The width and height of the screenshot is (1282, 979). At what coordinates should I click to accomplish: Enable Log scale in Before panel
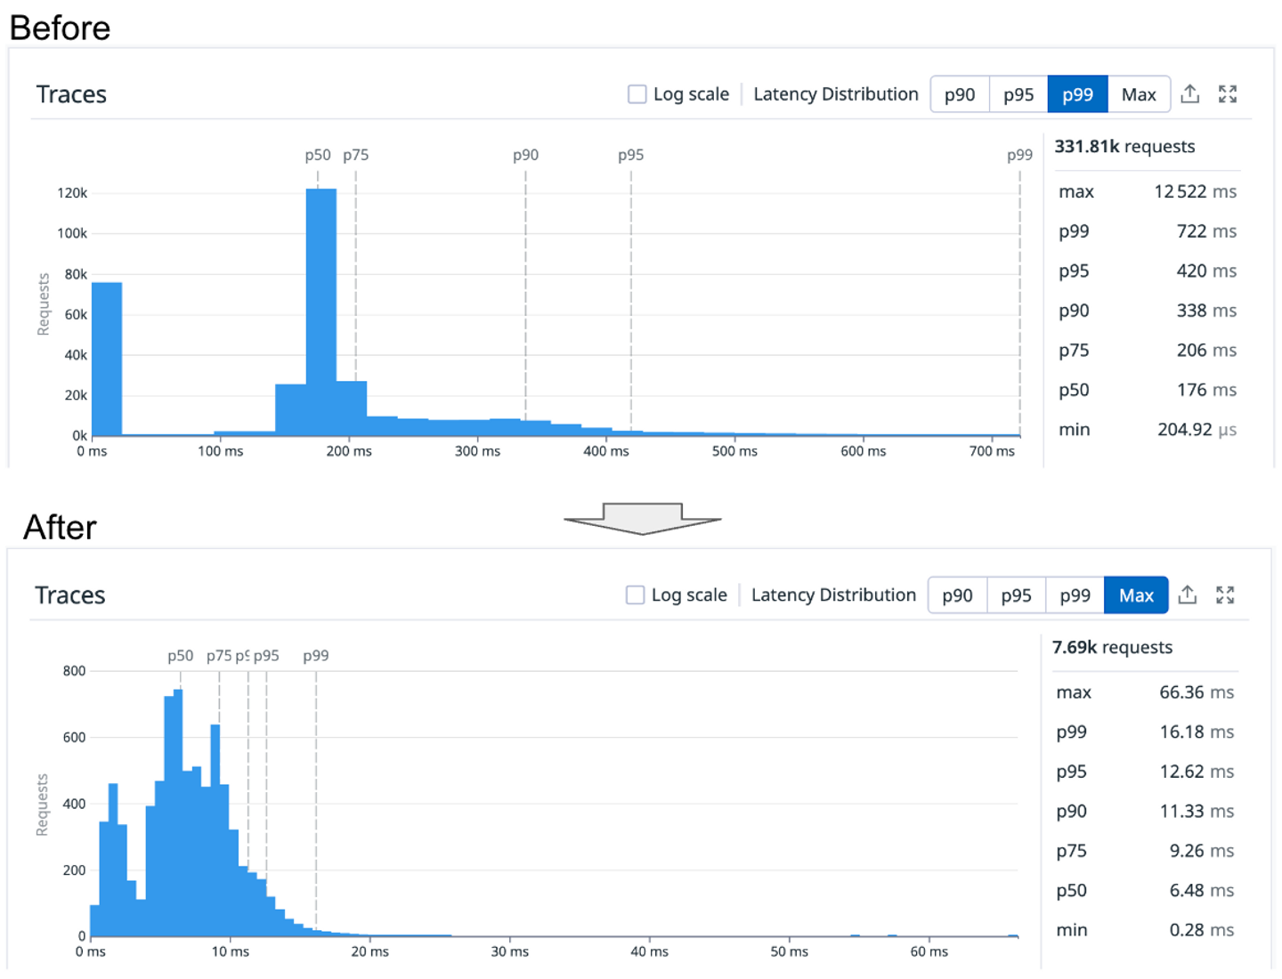tap(637, 94)
